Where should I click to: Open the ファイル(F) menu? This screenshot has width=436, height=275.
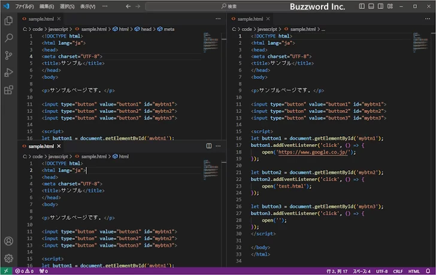click(24, 6)
